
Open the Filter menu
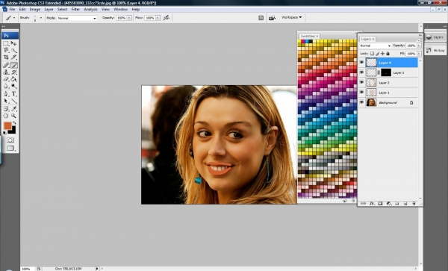(75, 10)
